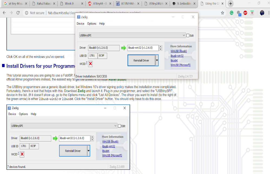Click the gray extension icon with blue badge

click(239, 13)
